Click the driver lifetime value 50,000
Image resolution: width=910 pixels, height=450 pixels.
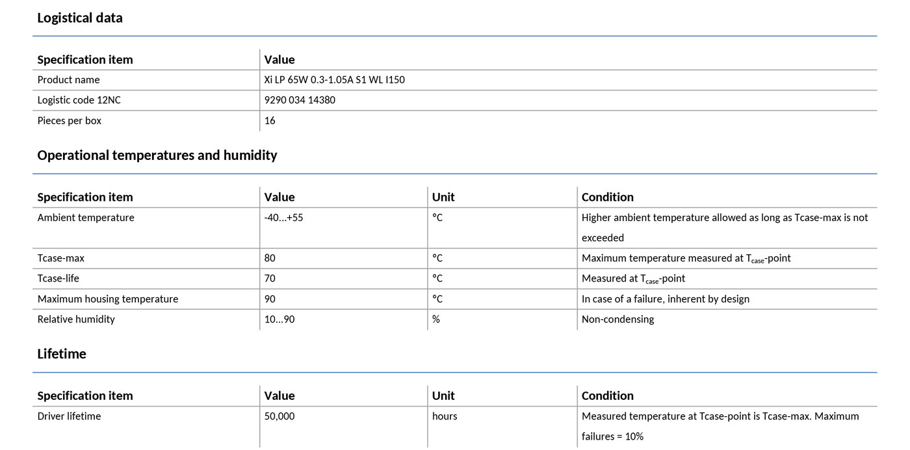(x=279, y=416)
